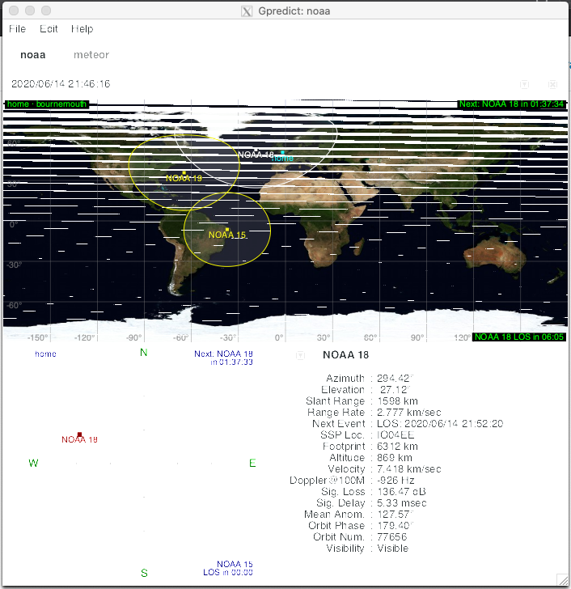Close the noaa module with X icon
The width and height of the screenshot is (571, 589).
[x=552, y=84]
